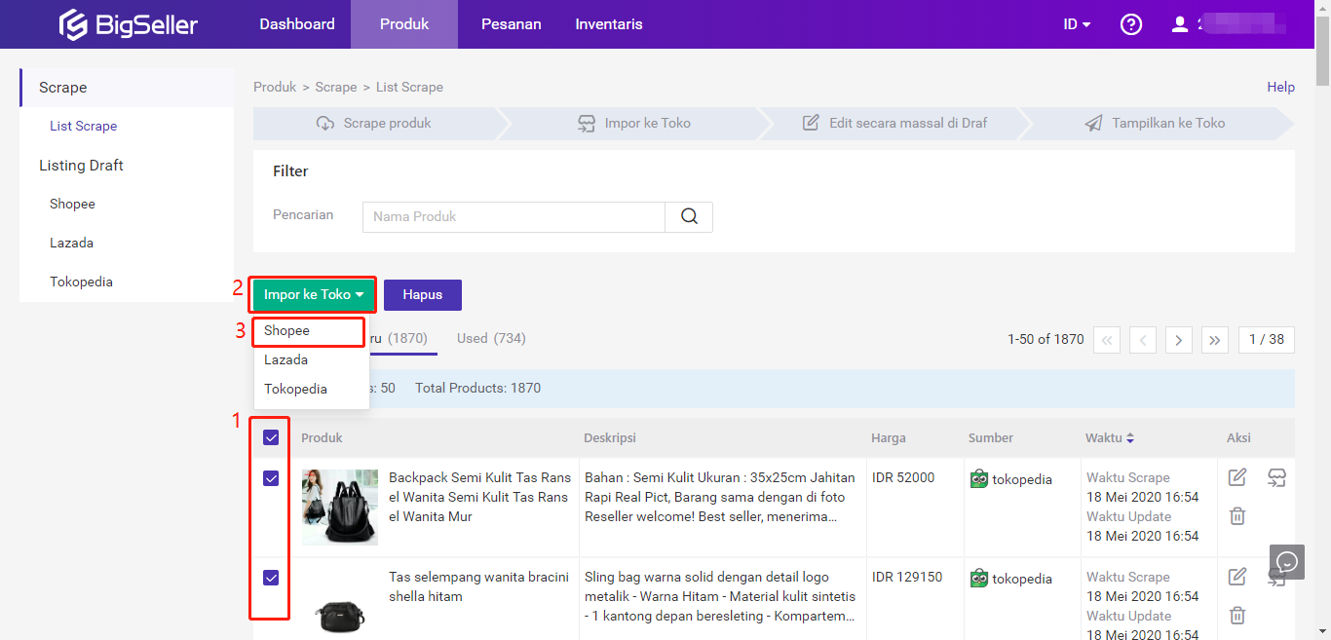Open the Pesanan tab
This screenshot has height=640, width=1331.
512,24
